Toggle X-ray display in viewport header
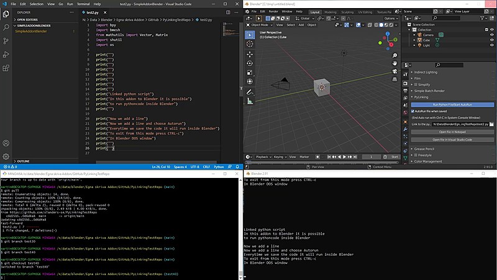497x280 pixels. click(x=370, y=25)
